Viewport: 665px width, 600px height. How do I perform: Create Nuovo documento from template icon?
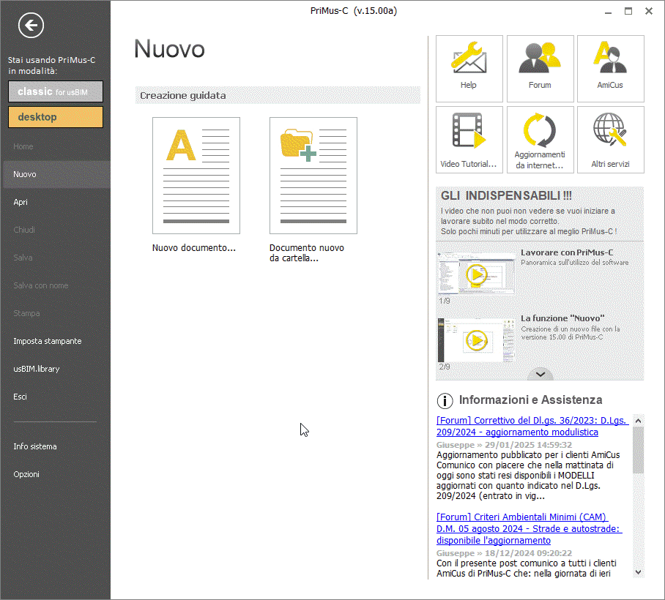click(x=196, y=176)
